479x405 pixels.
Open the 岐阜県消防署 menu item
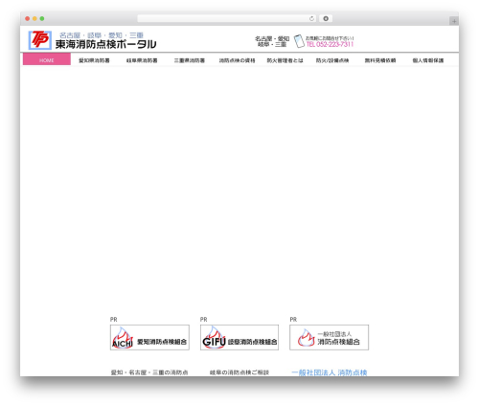[x=142, y=60]
